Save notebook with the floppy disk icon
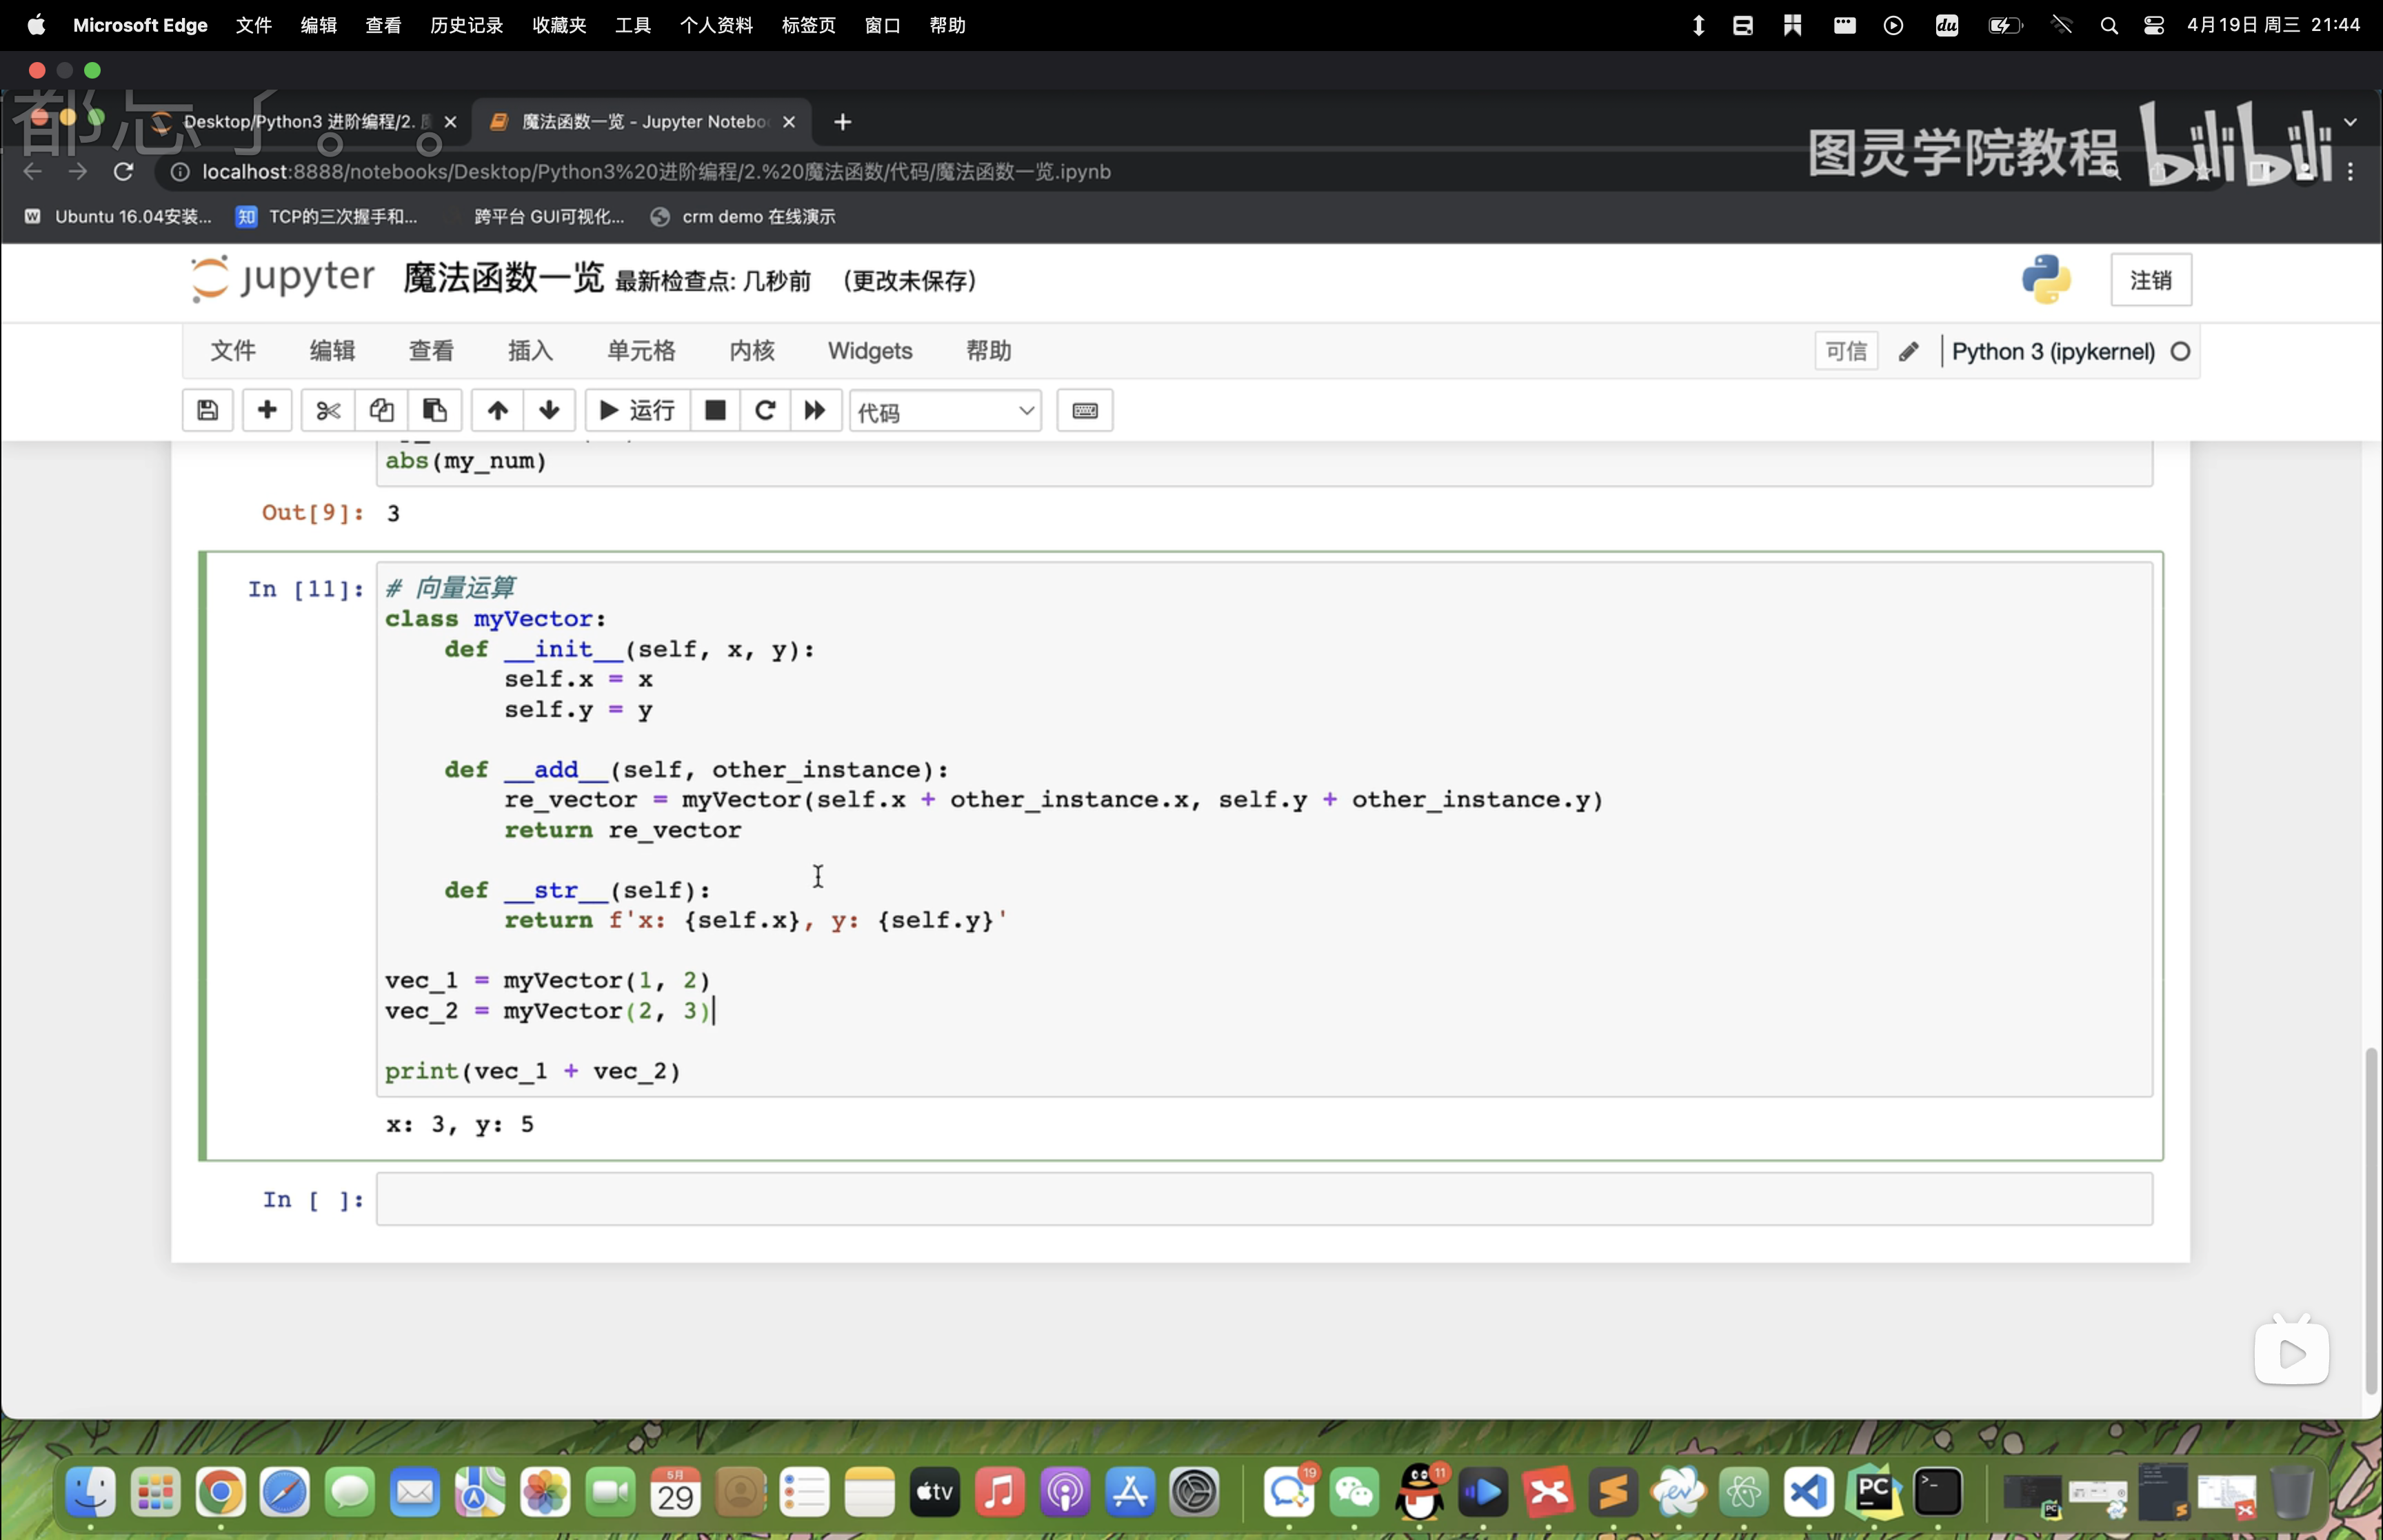 [x=207, y=410]
